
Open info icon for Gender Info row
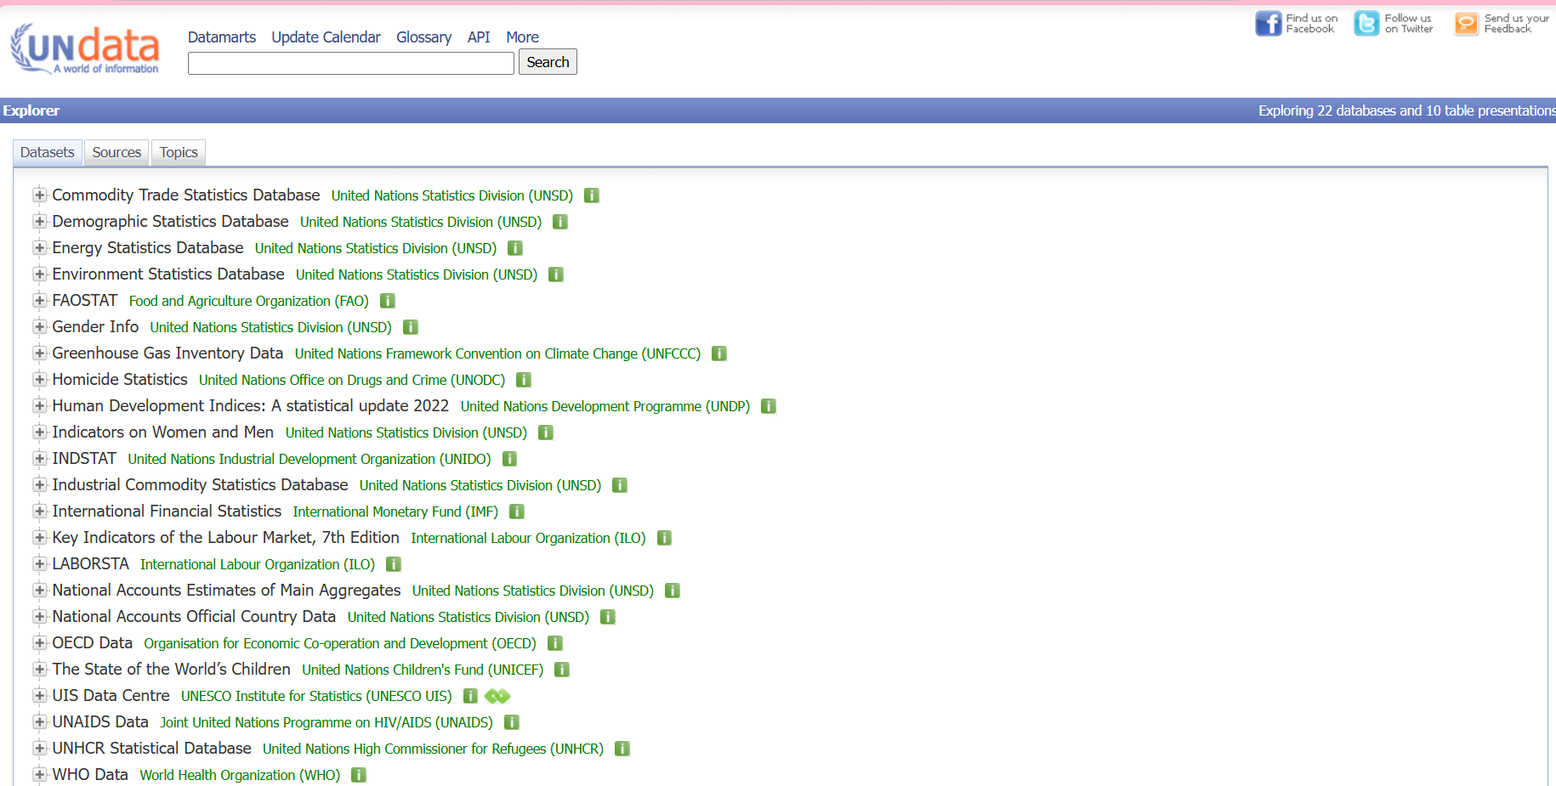pos(411,327)
